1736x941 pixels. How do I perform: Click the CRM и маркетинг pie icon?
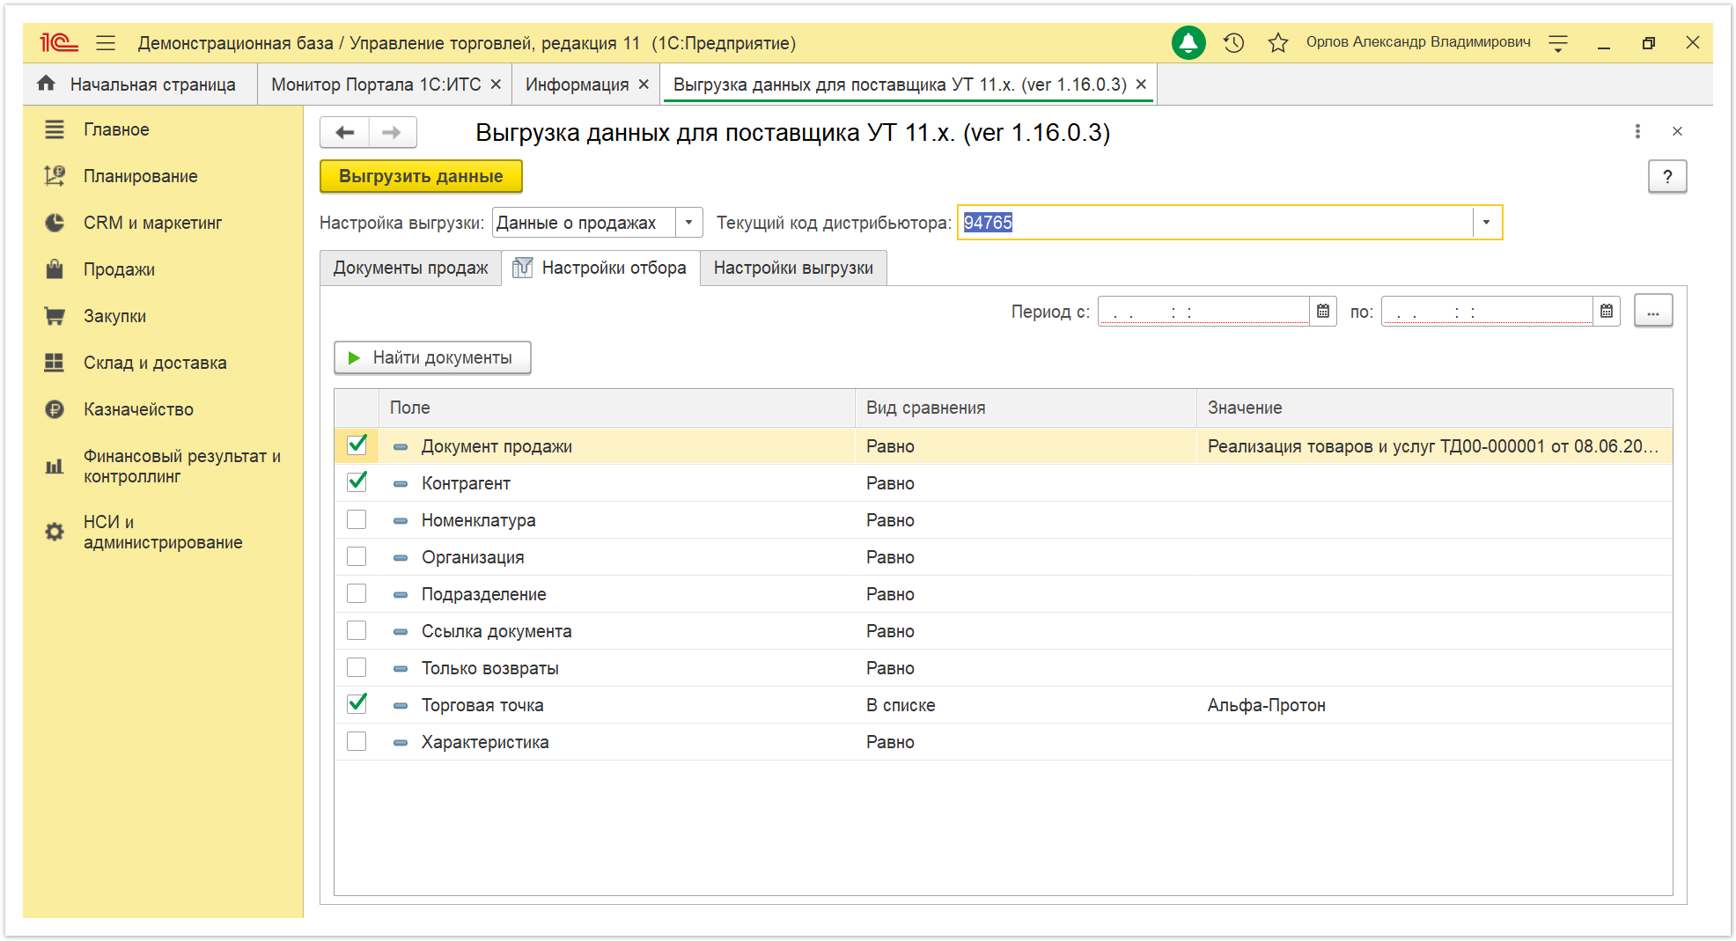pyautogui.click(x=55, y=223)
